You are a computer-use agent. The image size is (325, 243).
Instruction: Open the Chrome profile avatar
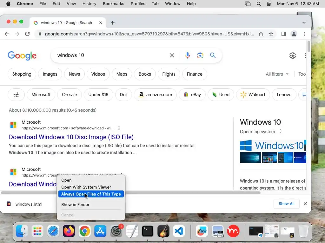[294, 34]
